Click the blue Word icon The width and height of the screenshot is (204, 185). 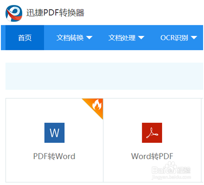pos(54,133)
